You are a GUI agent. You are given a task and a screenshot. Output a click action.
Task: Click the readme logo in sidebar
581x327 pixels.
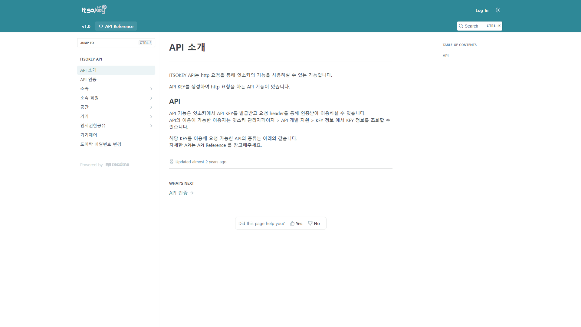coord(117,164)
